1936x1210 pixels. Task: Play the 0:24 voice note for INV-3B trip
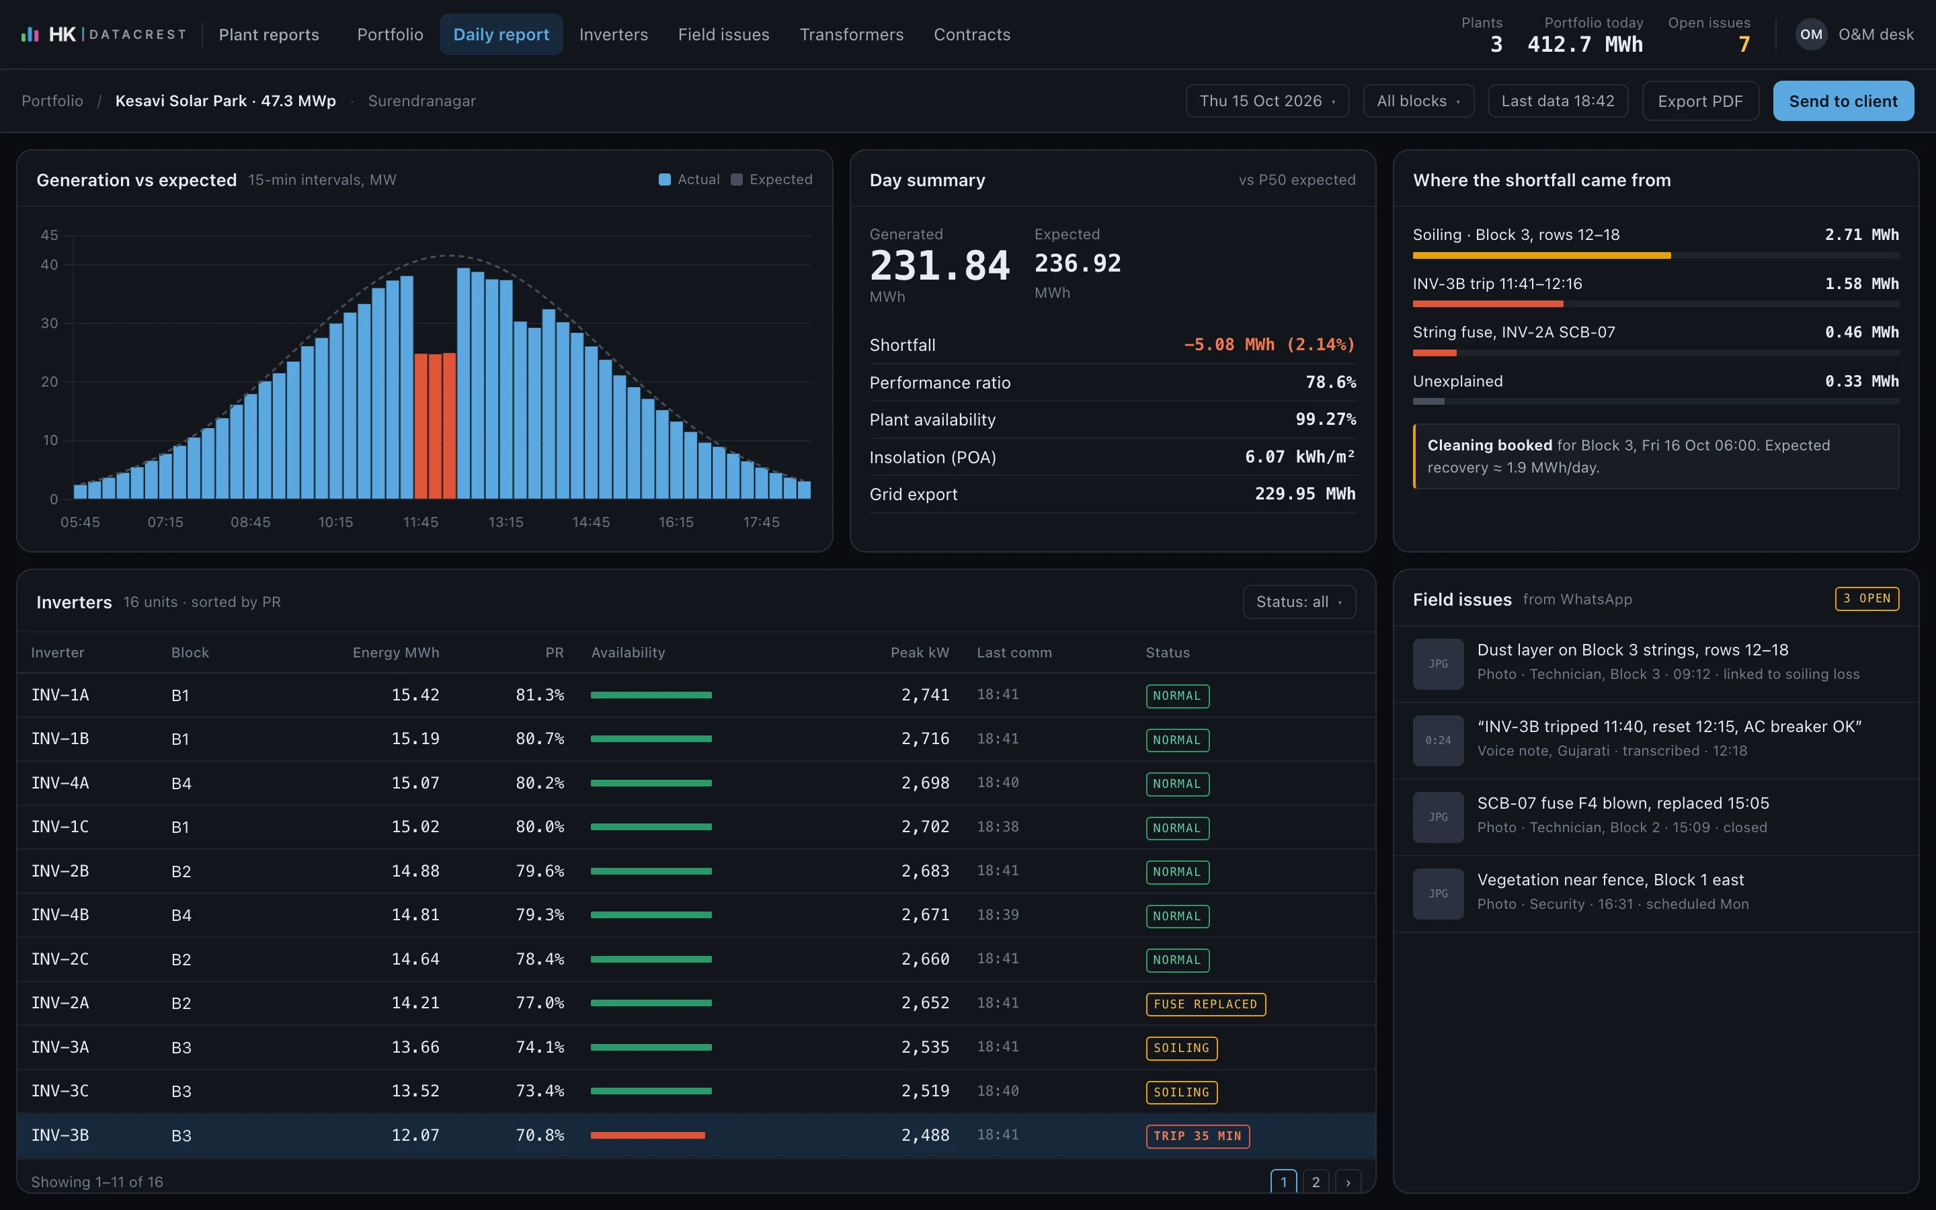[1438, 740]
